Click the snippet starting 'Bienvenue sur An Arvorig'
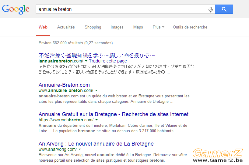The width and height of the screenshot is (249, 165). click(x=113, y=157)
